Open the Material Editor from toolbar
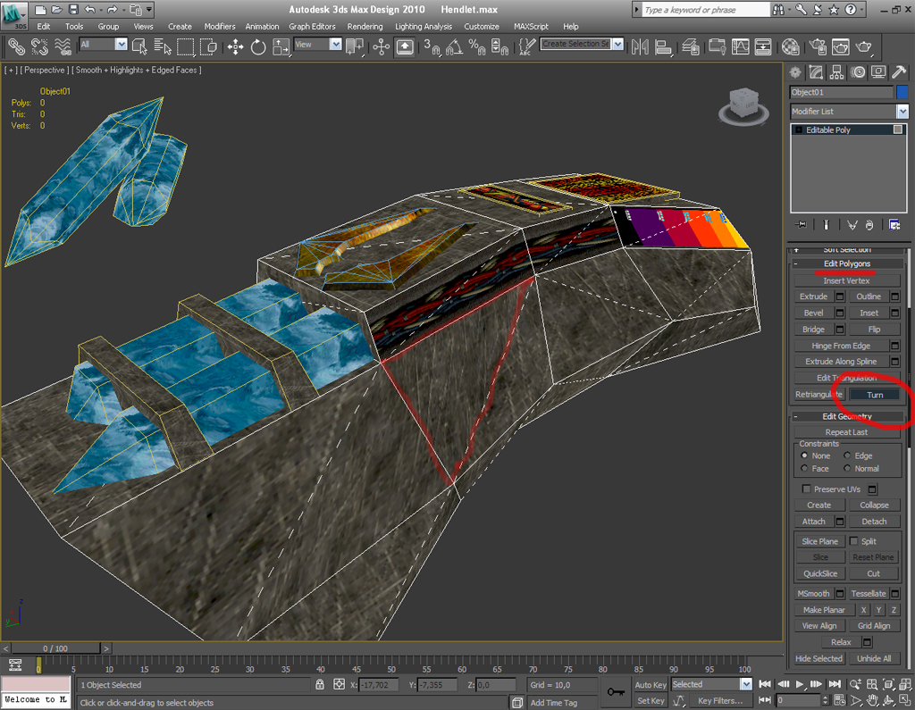 click(x=791, y=46)
